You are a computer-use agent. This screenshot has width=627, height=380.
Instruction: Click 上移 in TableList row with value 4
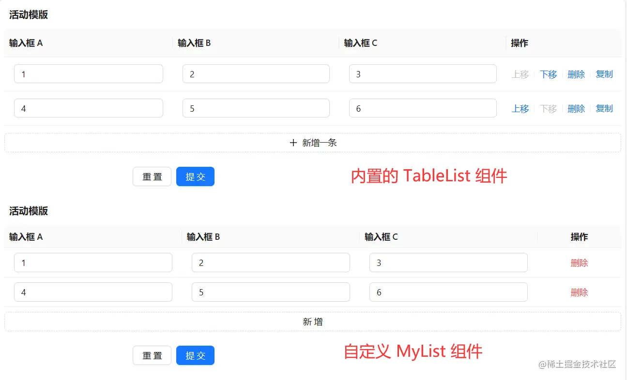[x=520, y=109]
